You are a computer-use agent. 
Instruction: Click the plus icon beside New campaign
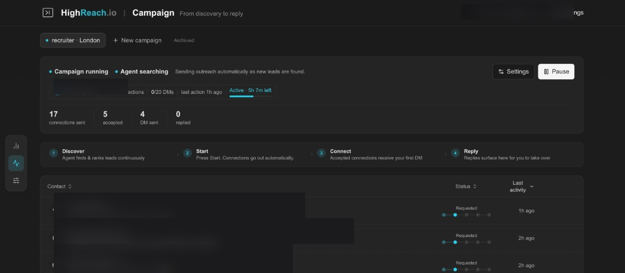115,40
